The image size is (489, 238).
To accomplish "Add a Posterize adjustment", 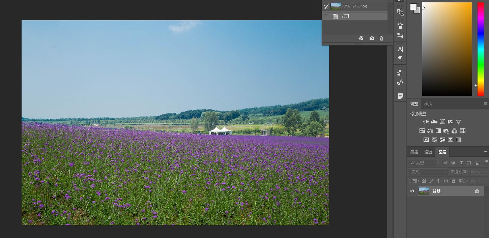I will coord(434,140).
